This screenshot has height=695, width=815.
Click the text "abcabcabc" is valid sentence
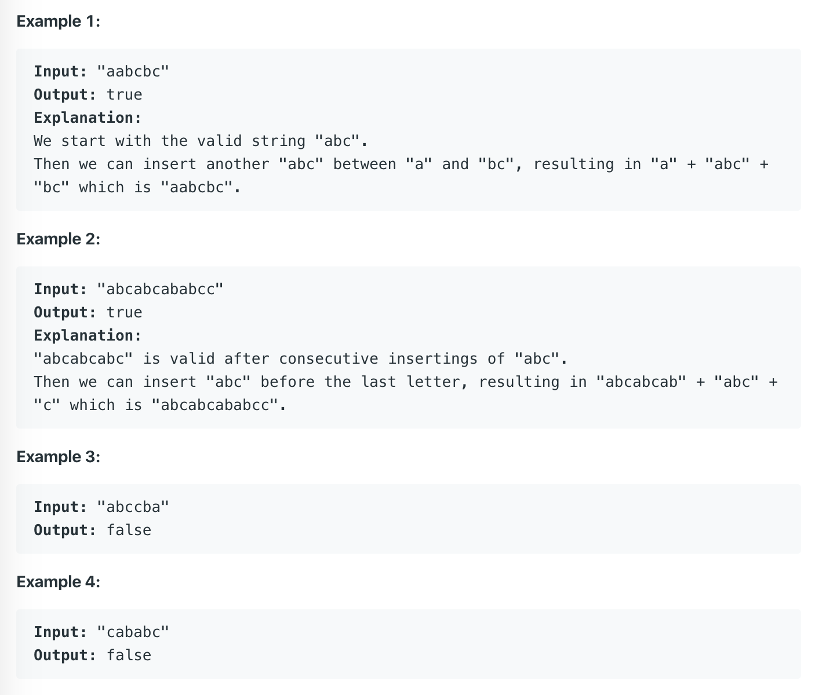coord(300,359)
